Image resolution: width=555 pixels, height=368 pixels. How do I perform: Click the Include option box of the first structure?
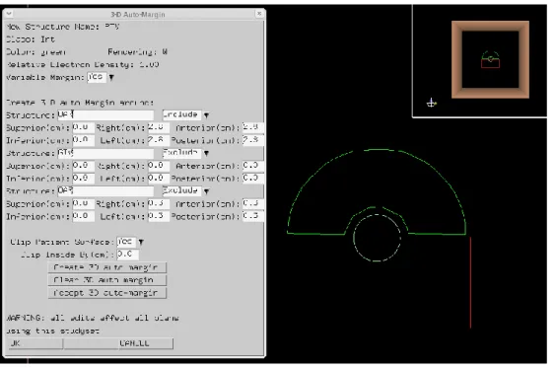point(181,114)
